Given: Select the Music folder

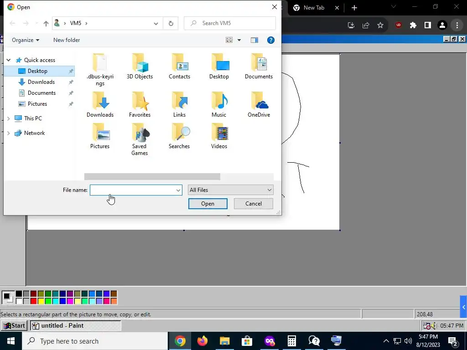Looking at the screenshot, I should (x=219, y=104).
